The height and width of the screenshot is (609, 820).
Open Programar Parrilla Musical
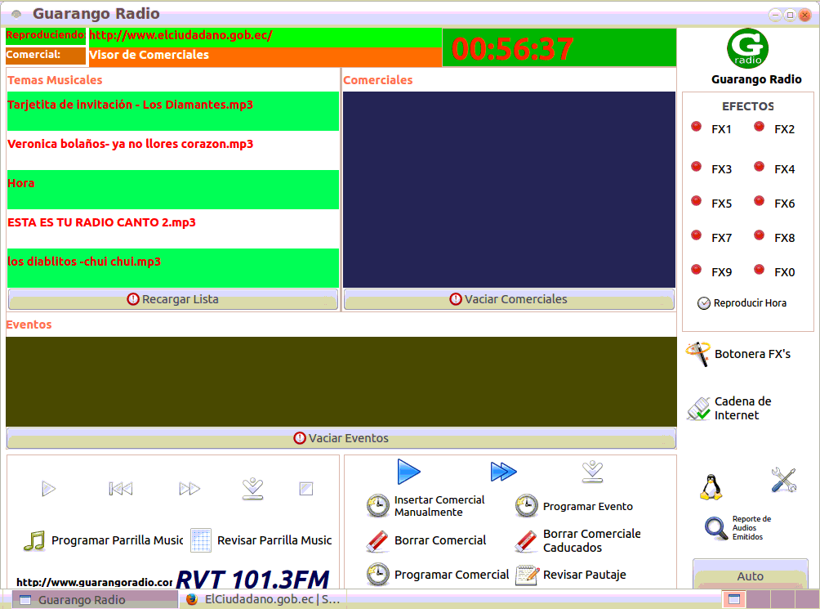[103, 540]
